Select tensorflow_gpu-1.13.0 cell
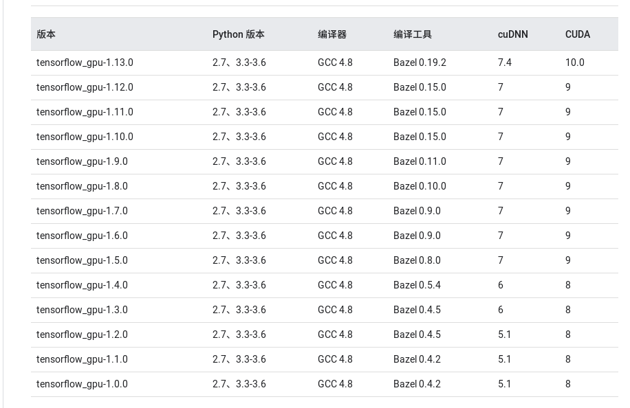The width and height of the screenshot is (630, 408). coord(85,63)
